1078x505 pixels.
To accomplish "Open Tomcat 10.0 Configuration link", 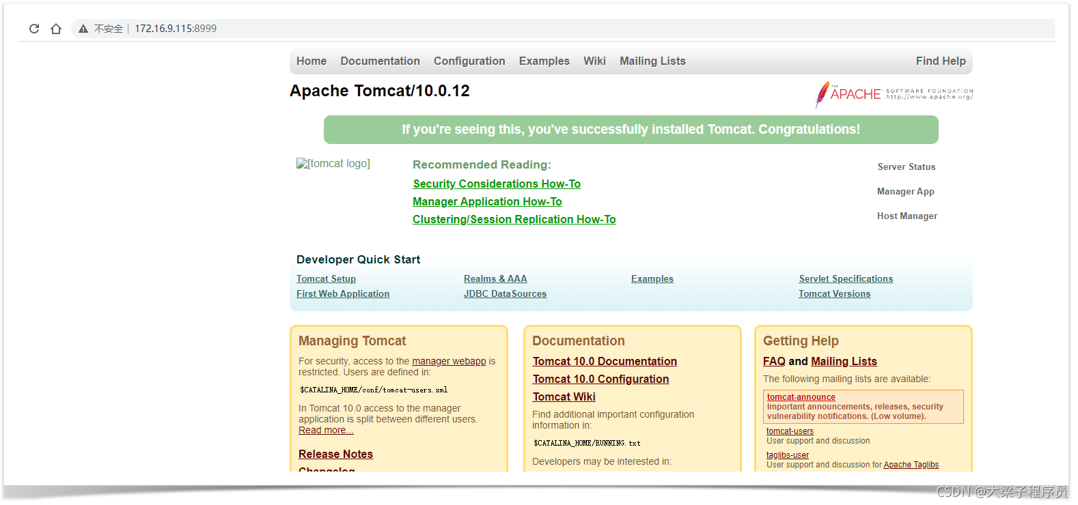I will point(600,379).
